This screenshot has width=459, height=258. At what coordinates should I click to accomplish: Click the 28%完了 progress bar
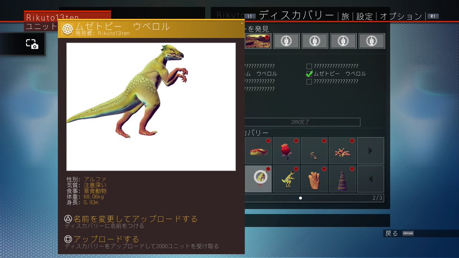click(302, 122)
